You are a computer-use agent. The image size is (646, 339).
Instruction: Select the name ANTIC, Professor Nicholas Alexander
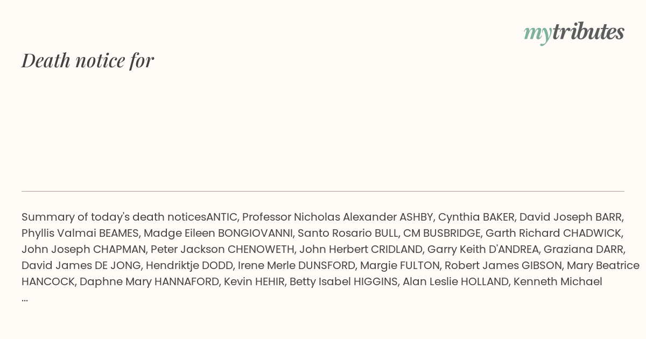(301, 217)
